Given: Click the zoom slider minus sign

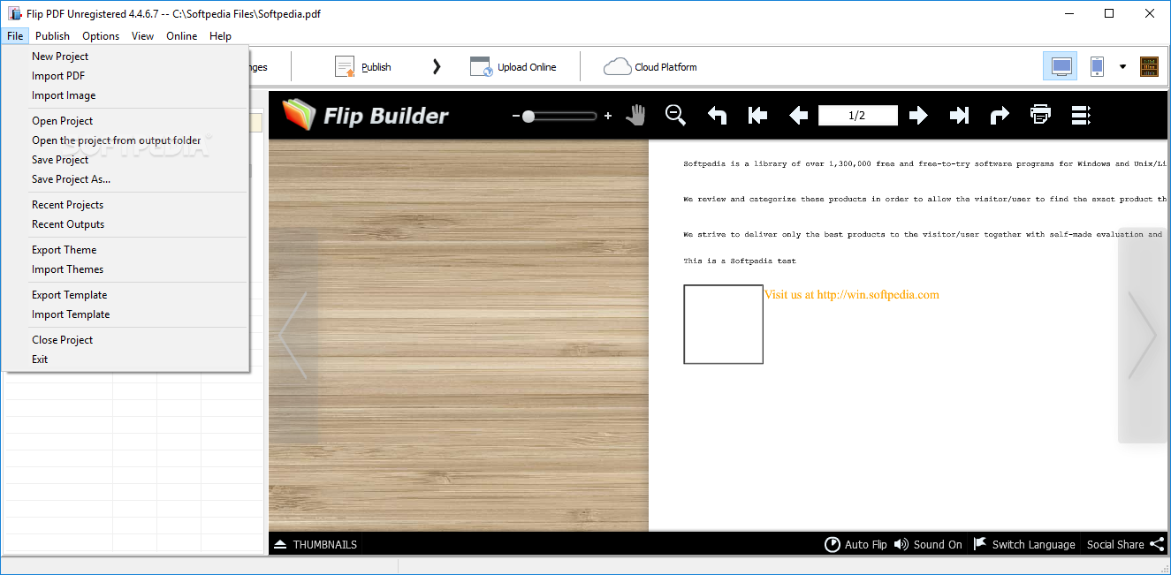Looking at the screenshot, I should tap(515, 116).
